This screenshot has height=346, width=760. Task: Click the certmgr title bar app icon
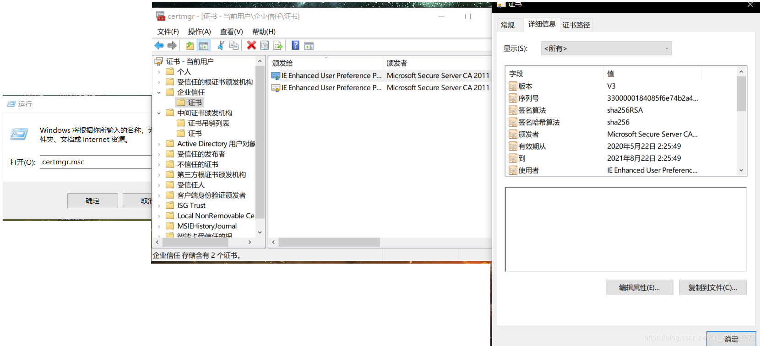pos(160,16)
